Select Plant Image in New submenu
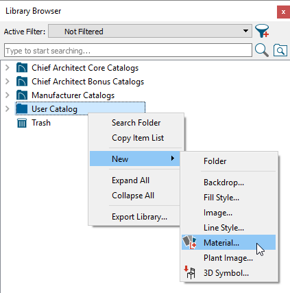Screen dimensions: 290x293 tap(229, 258)
